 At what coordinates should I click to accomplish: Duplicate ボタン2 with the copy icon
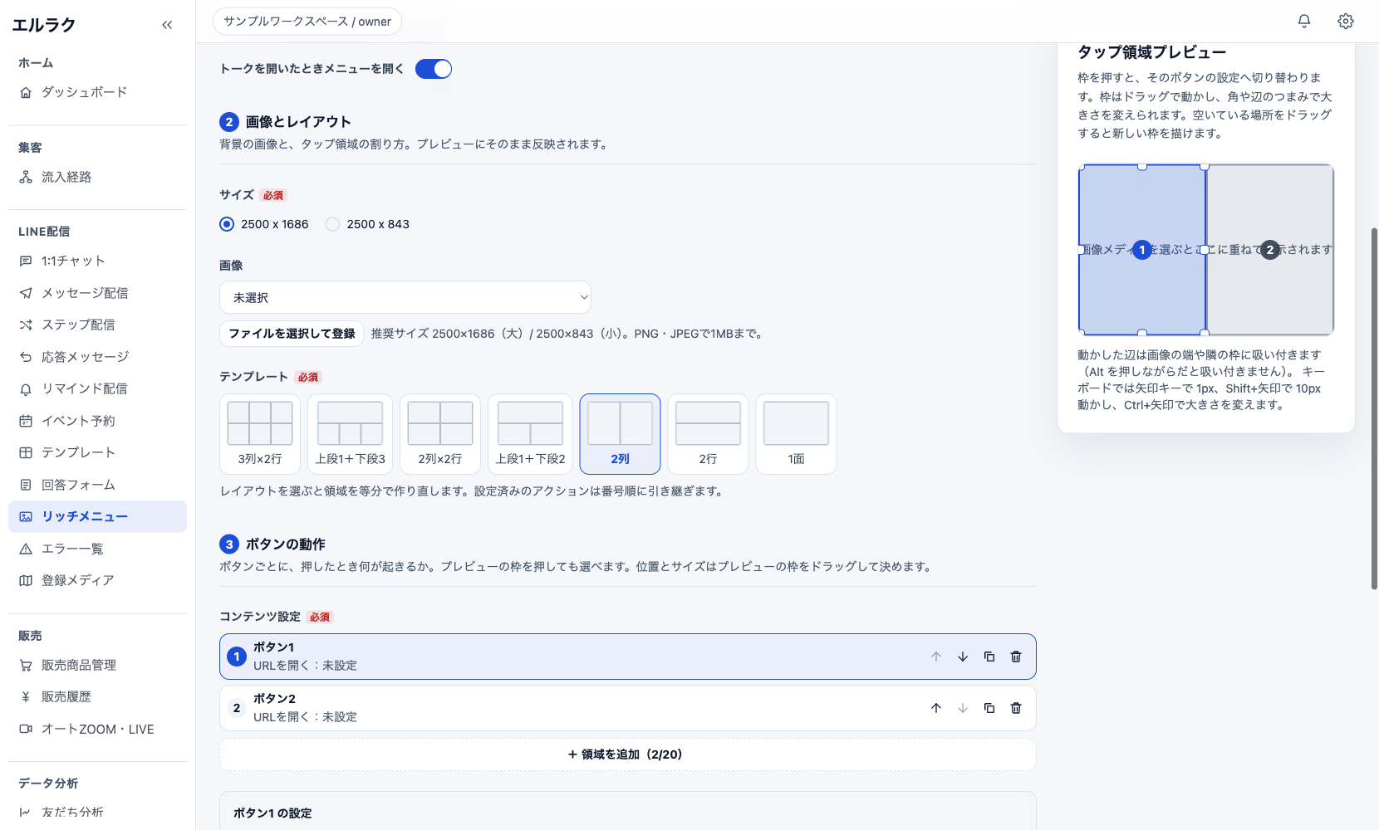click(989, 708)
